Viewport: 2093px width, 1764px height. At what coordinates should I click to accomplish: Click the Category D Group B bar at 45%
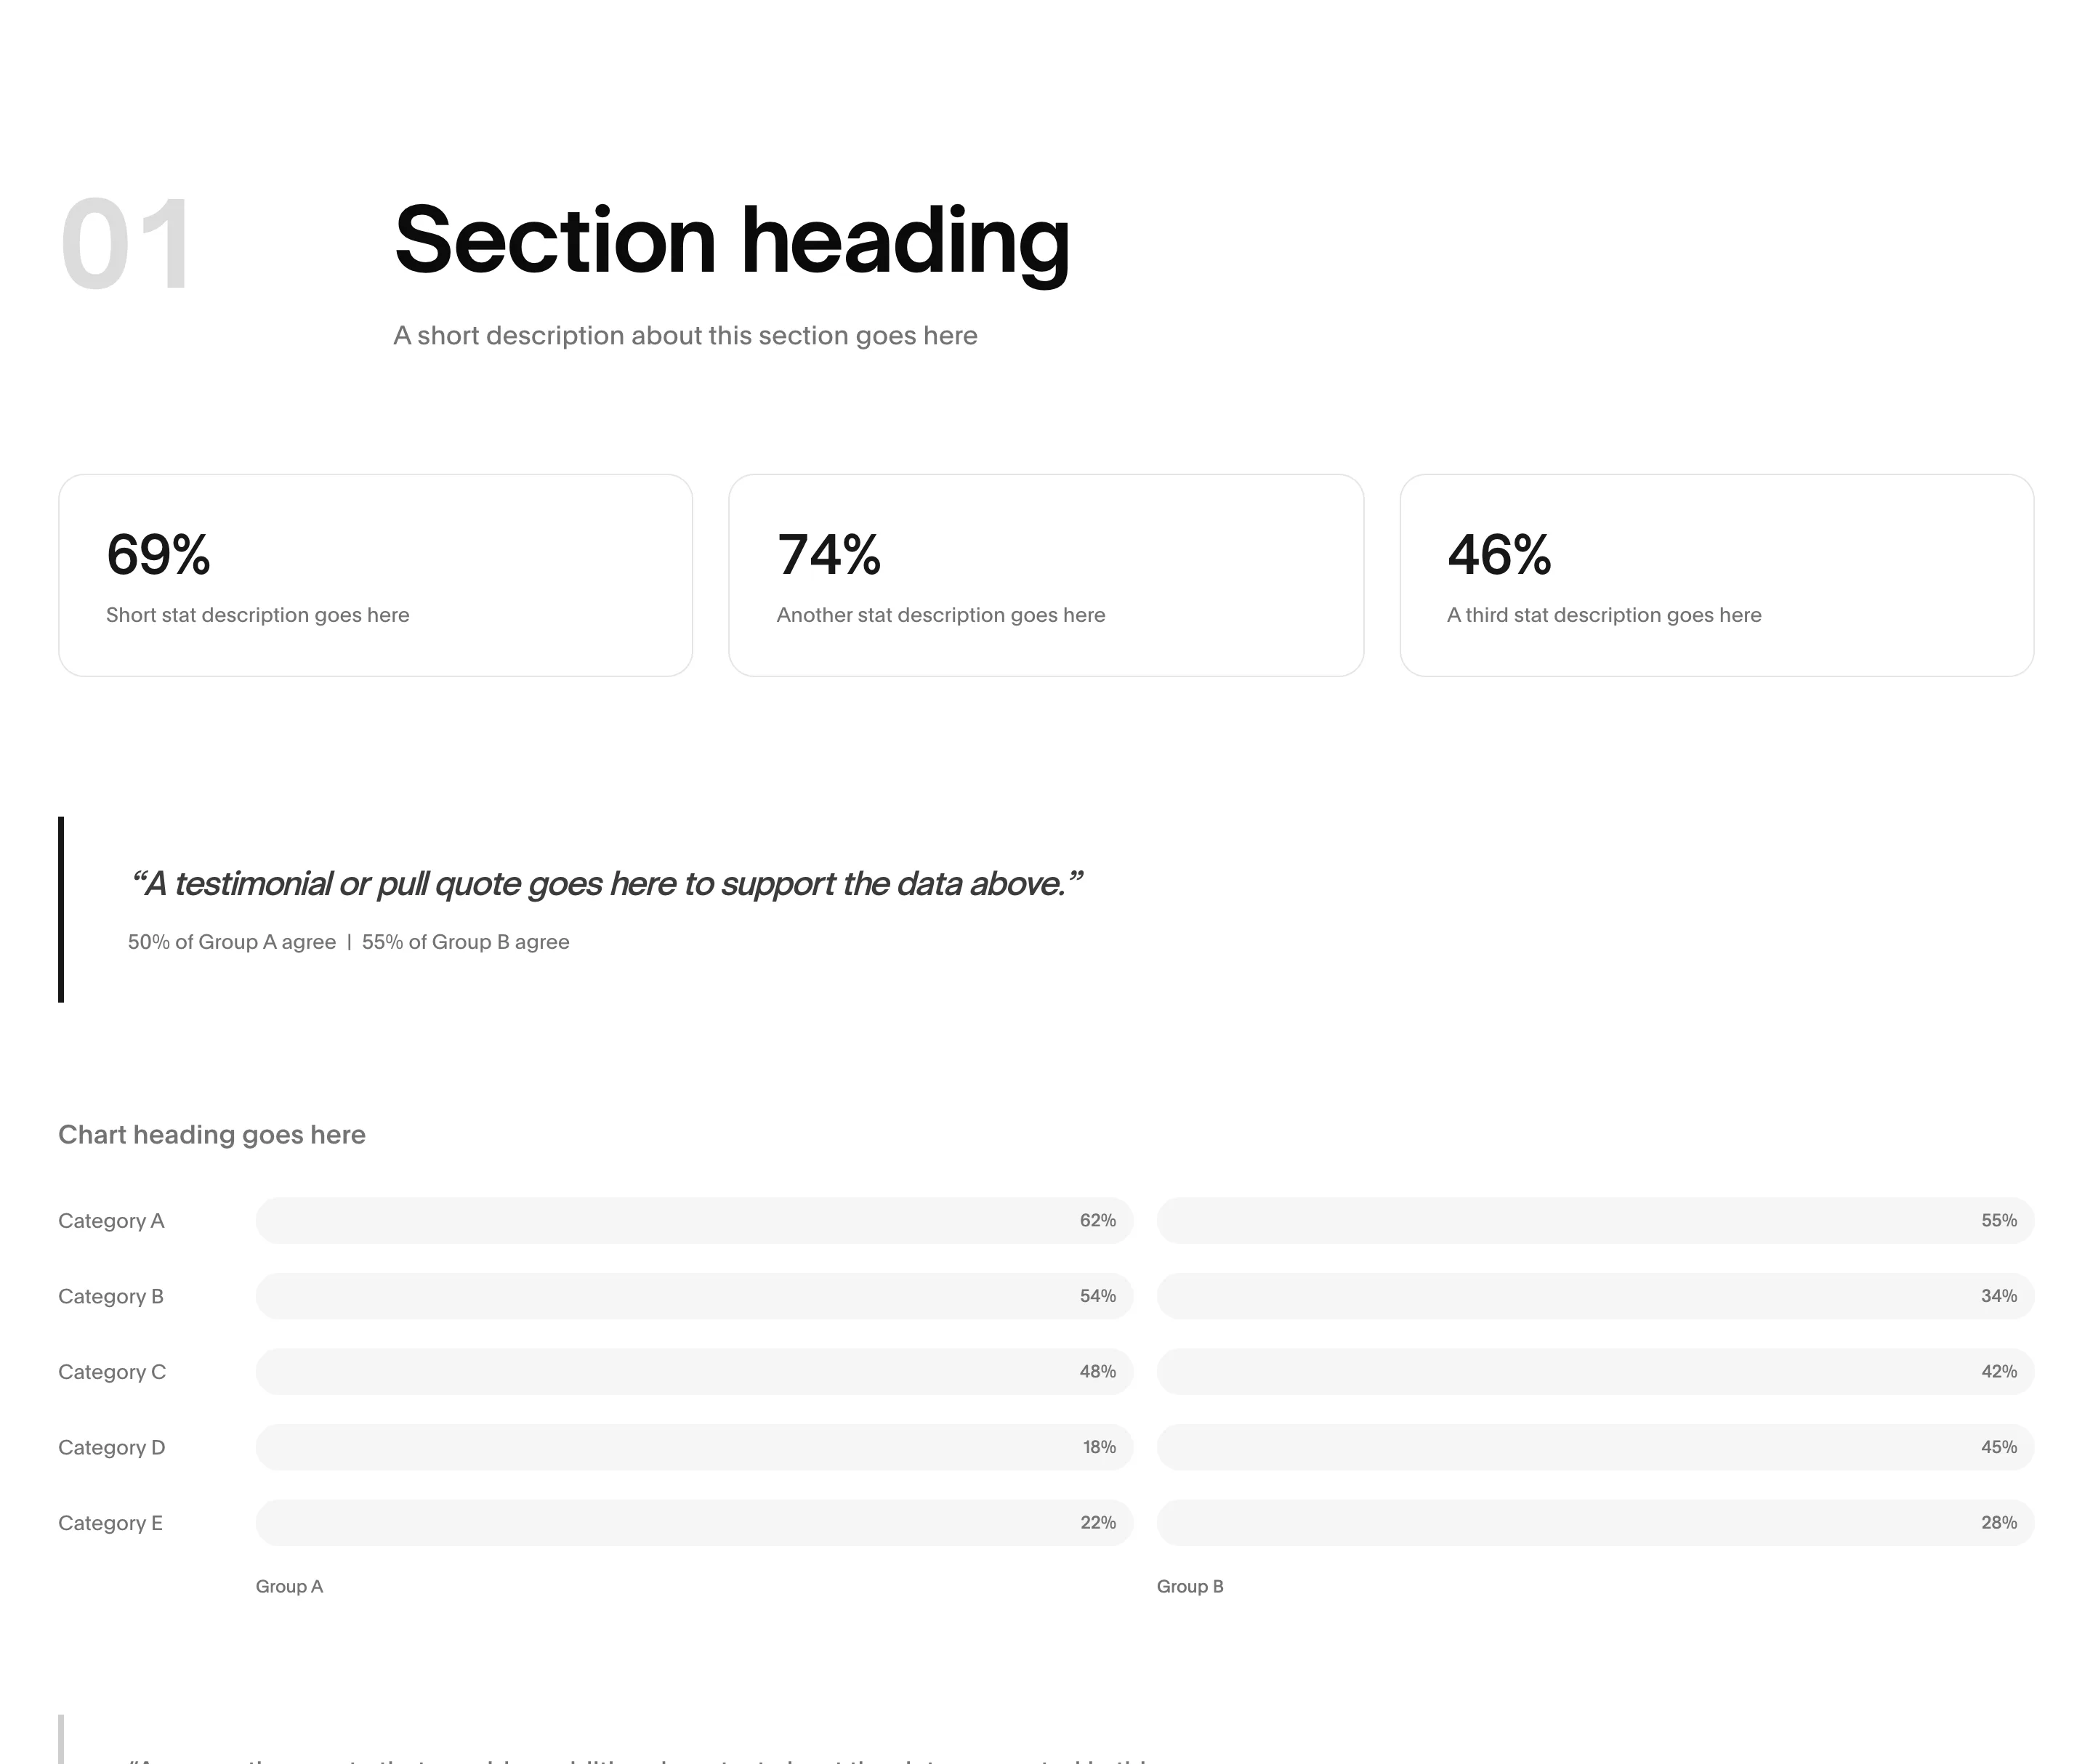point(1596,1447)
